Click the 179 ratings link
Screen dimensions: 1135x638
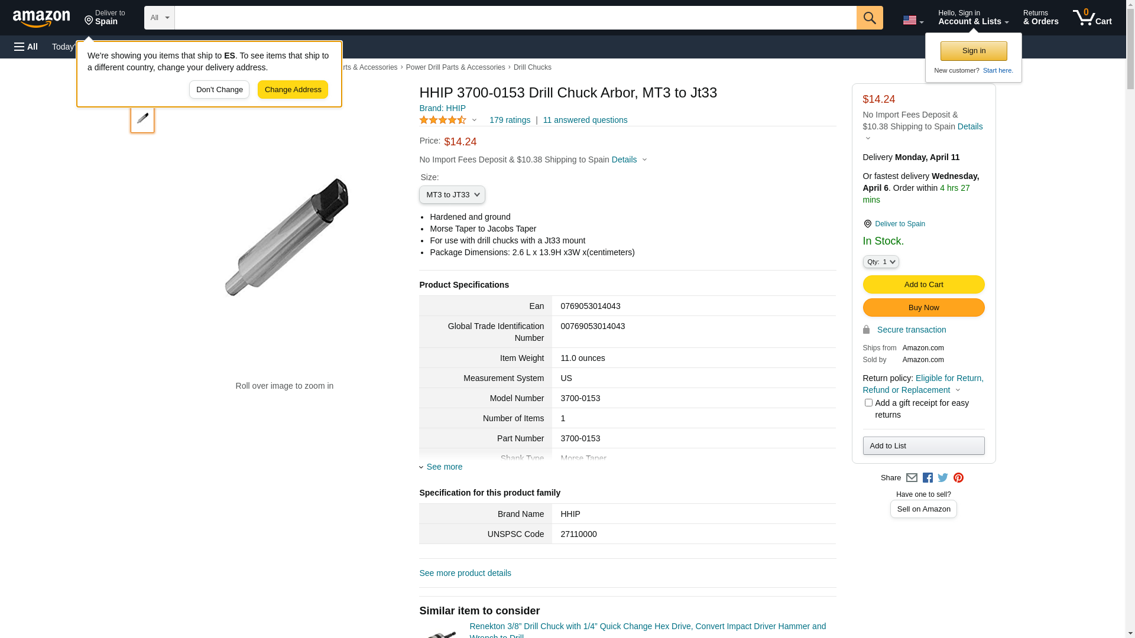tap(510, 120)
